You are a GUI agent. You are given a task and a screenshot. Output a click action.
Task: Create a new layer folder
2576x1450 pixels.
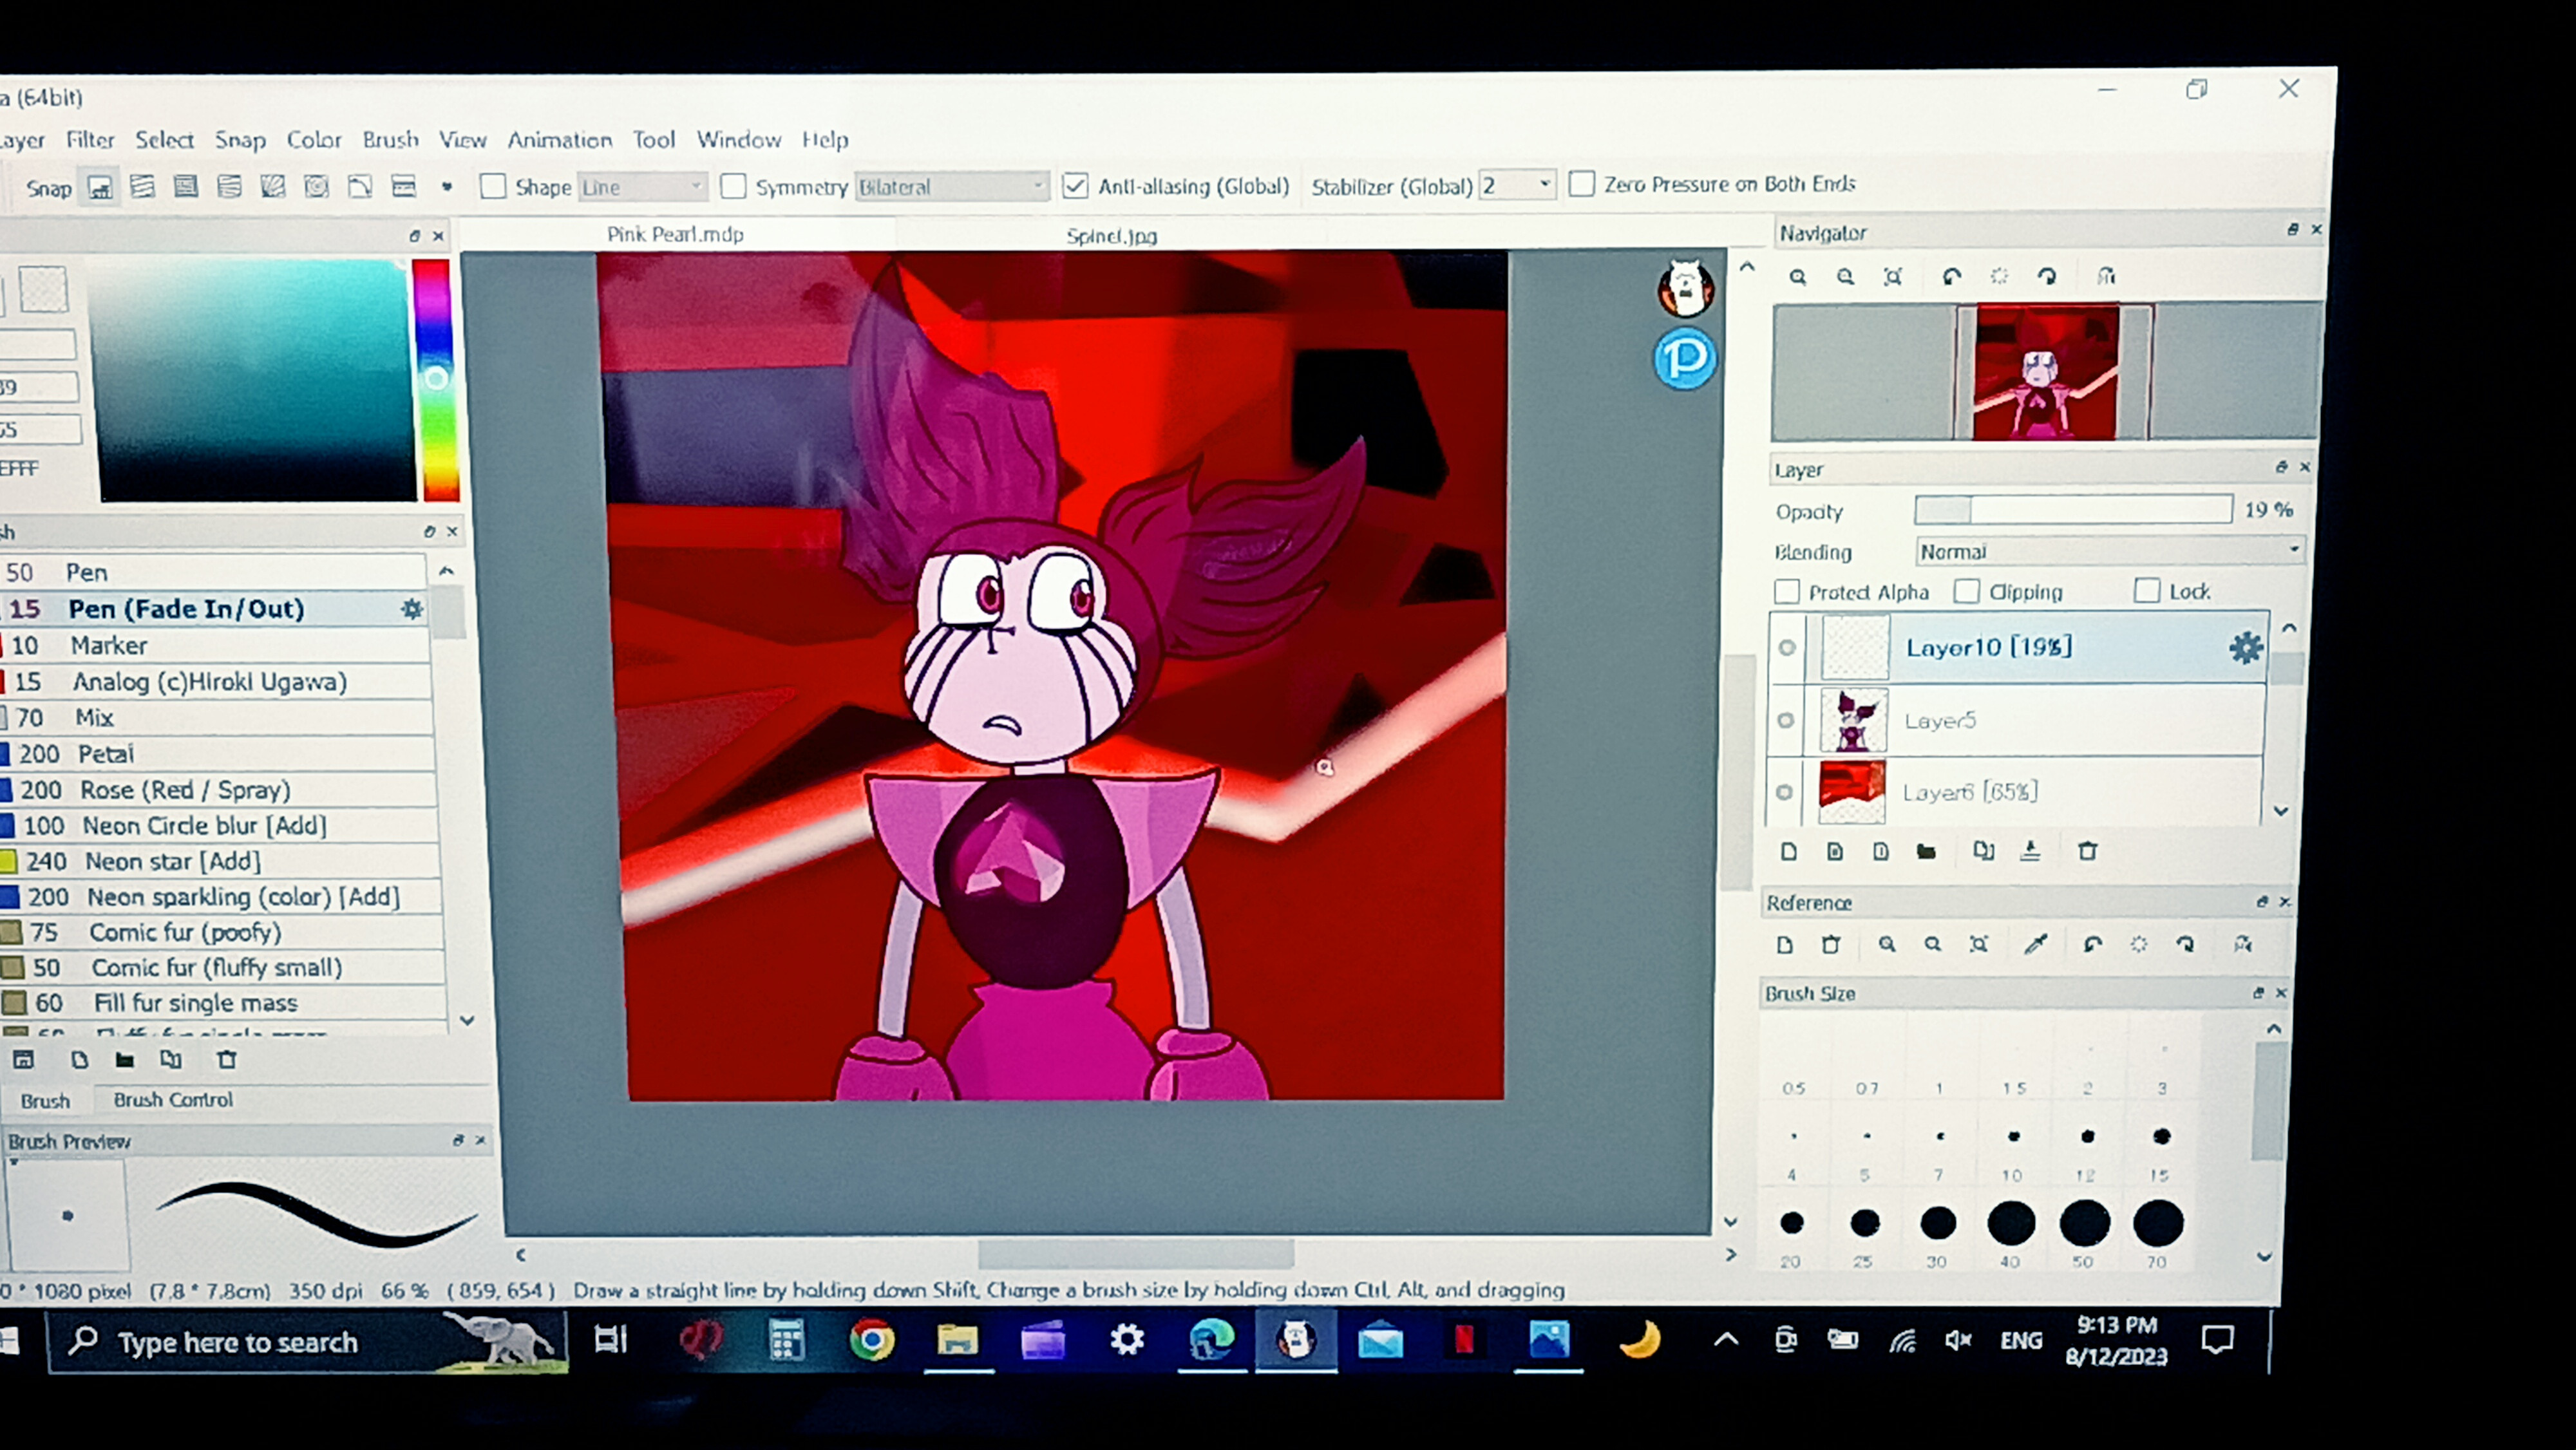pyautogui.click(x=1926, y=851)
